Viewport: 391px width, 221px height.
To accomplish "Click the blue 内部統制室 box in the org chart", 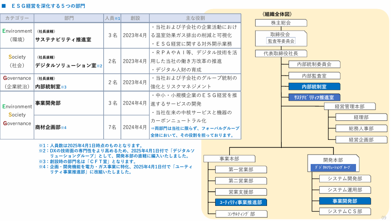I will coord(314,87).
